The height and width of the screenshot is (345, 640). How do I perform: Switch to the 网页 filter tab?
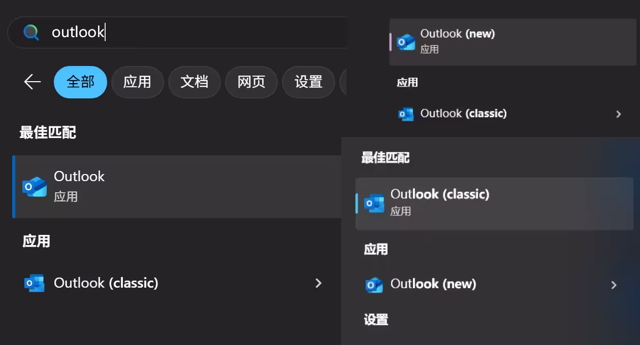pos(251,82)
